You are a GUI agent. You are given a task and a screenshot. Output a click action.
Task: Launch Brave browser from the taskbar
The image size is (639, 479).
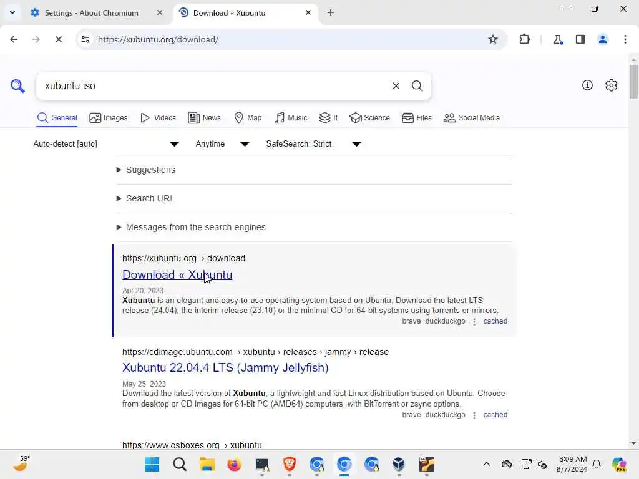(290, 464)
